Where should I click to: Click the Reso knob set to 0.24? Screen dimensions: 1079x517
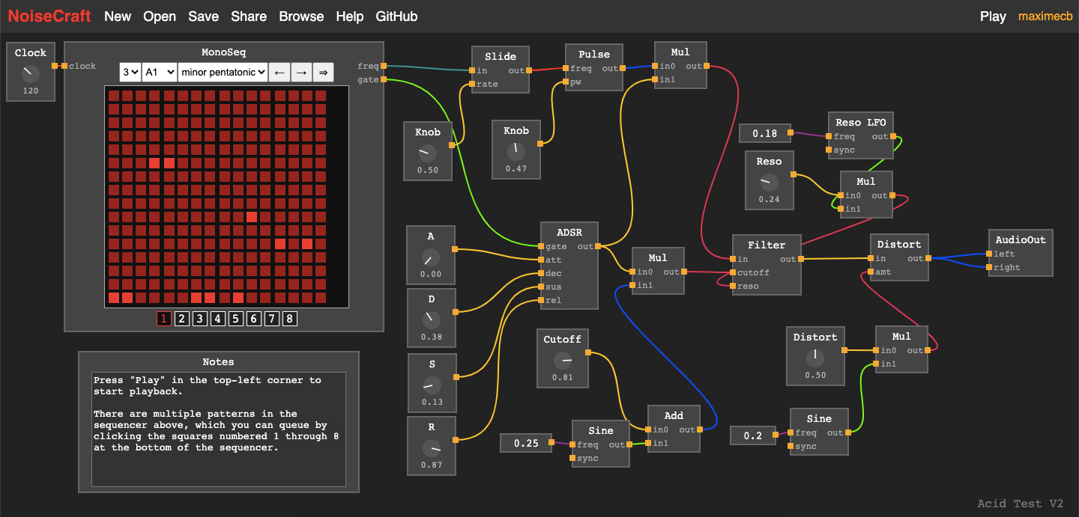click(x=769, y=180)
